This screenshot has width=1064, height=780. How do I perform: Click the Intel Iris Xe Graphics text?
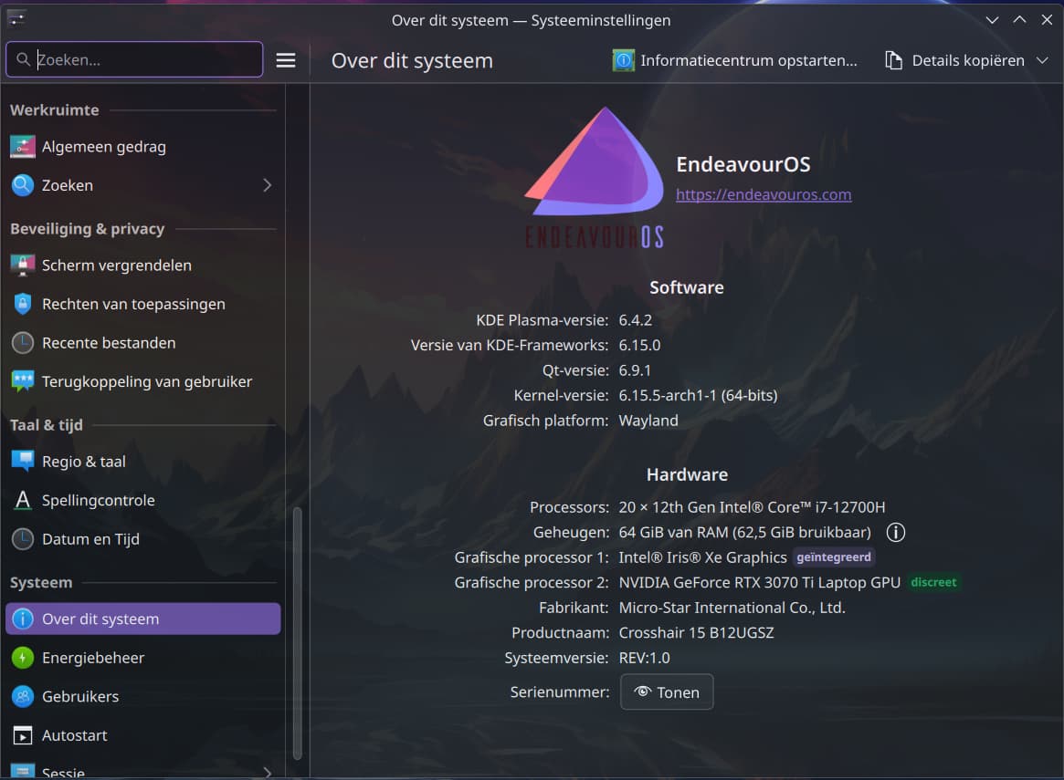click(702, 557)
